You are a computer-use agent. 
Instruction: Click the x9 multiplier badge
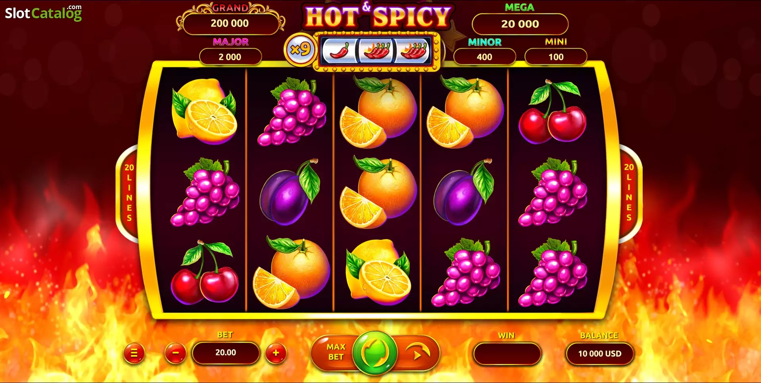300,50
